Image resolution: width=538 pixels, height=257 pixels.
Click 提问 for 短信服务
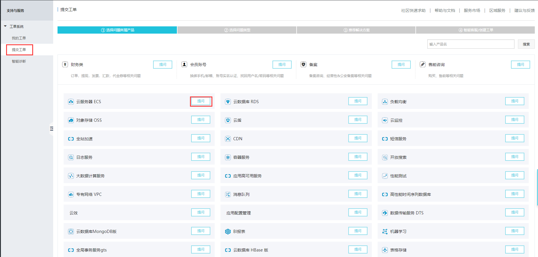[515, 138]
